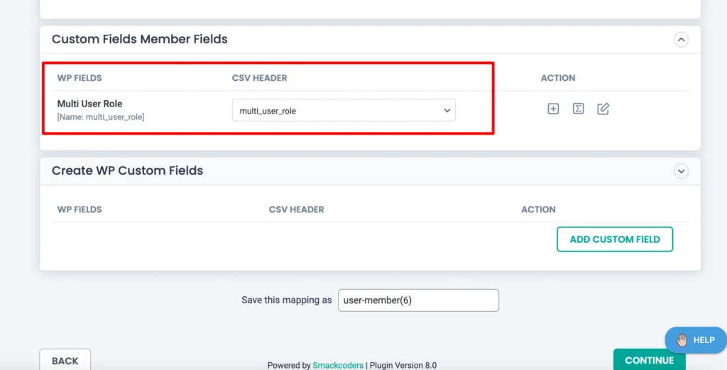Select the Multi User Role field label
The width and height of the screenshot is (727, 370).
point(89,104)
